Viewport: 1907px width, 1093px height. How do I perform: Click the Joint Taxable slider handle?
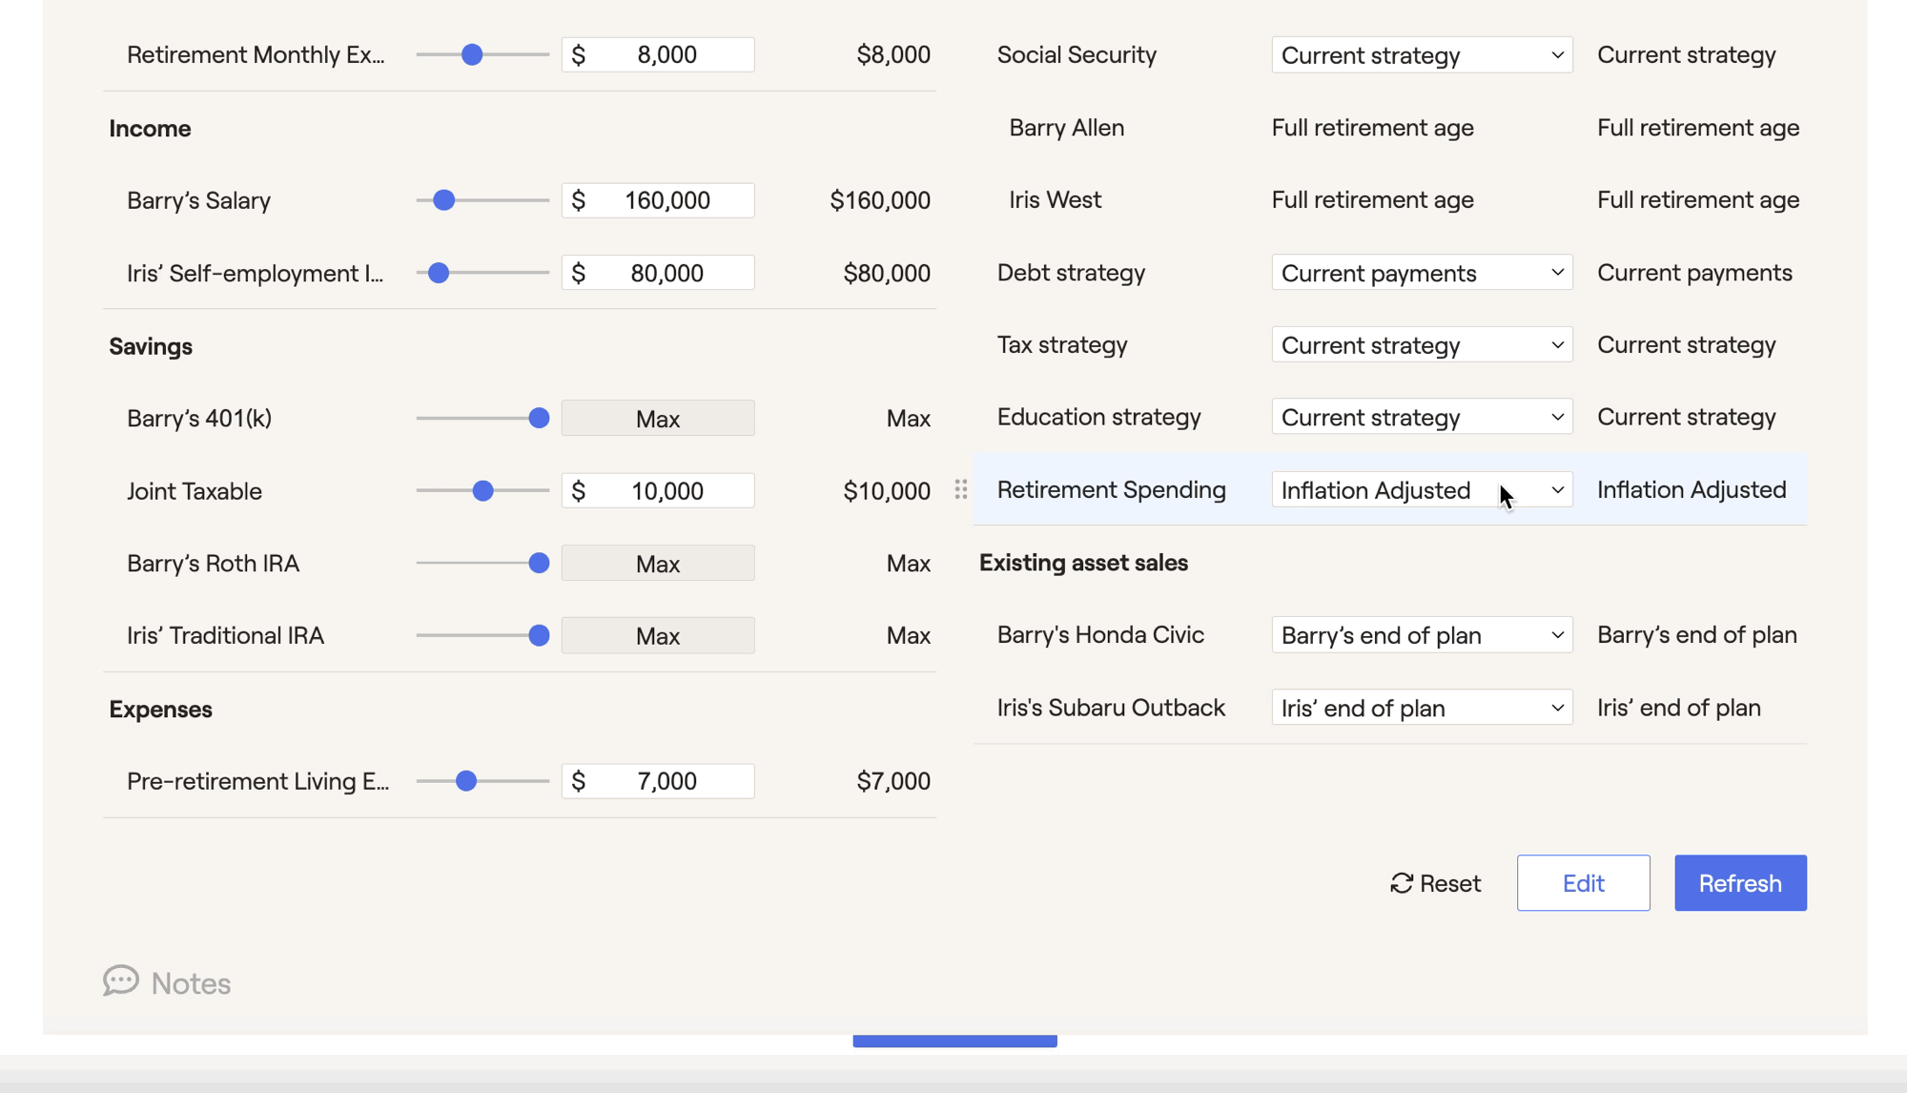[483, 490]
